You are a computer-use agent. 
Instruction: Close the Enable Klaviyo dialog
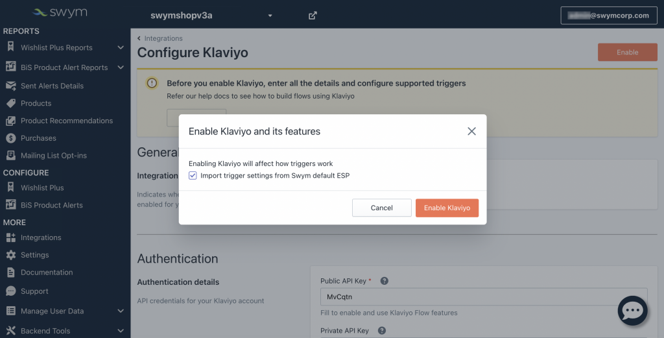471,131
